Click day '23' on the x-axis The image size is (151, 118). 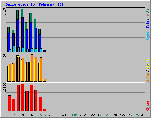[x=106, y=115]
